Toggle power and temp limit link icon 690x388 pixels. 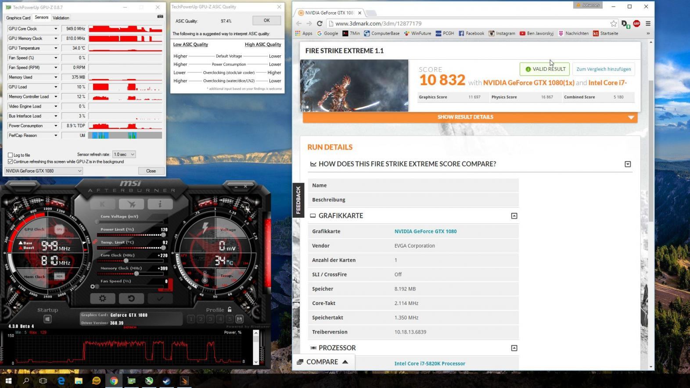(x=95, y=241)
